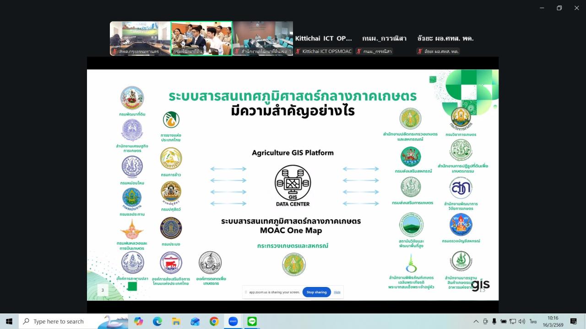Toggle the mic icon on สพด.กรุงเทพมหานคร thumbnail

click(x=114, y=51)
